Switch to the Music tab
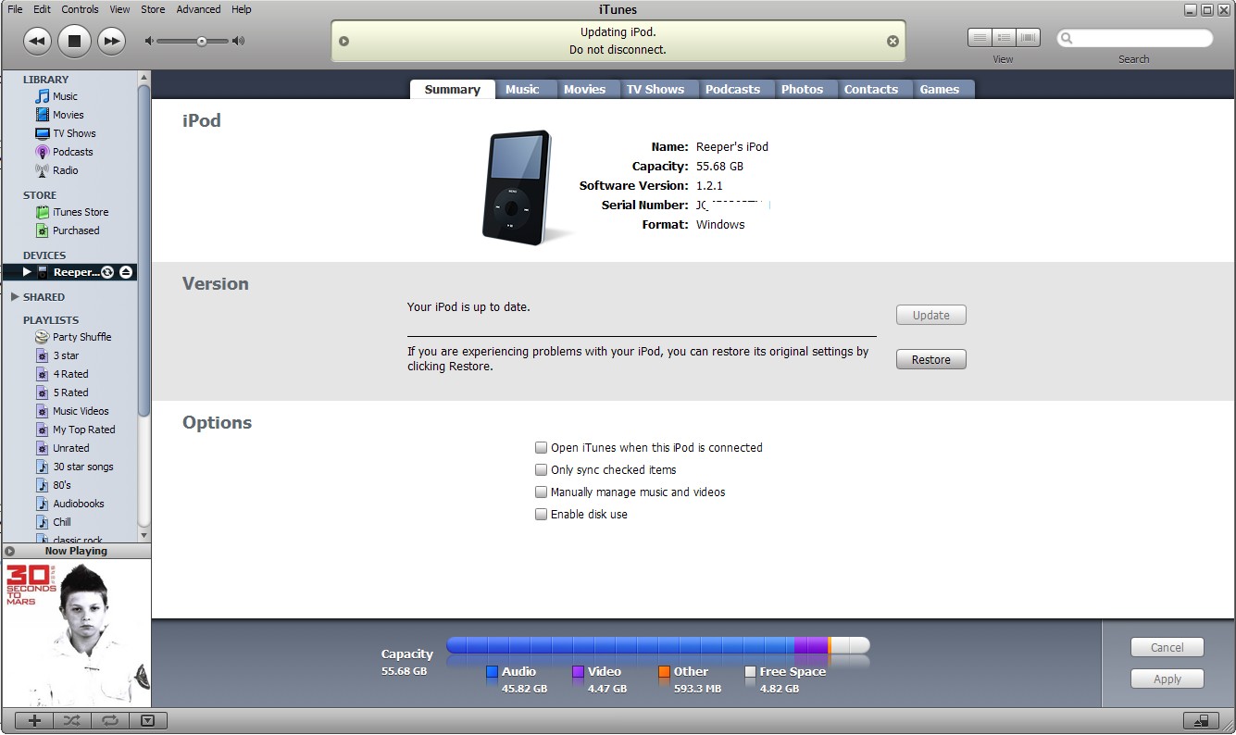 pyautogui.click(x=522, y=89)
